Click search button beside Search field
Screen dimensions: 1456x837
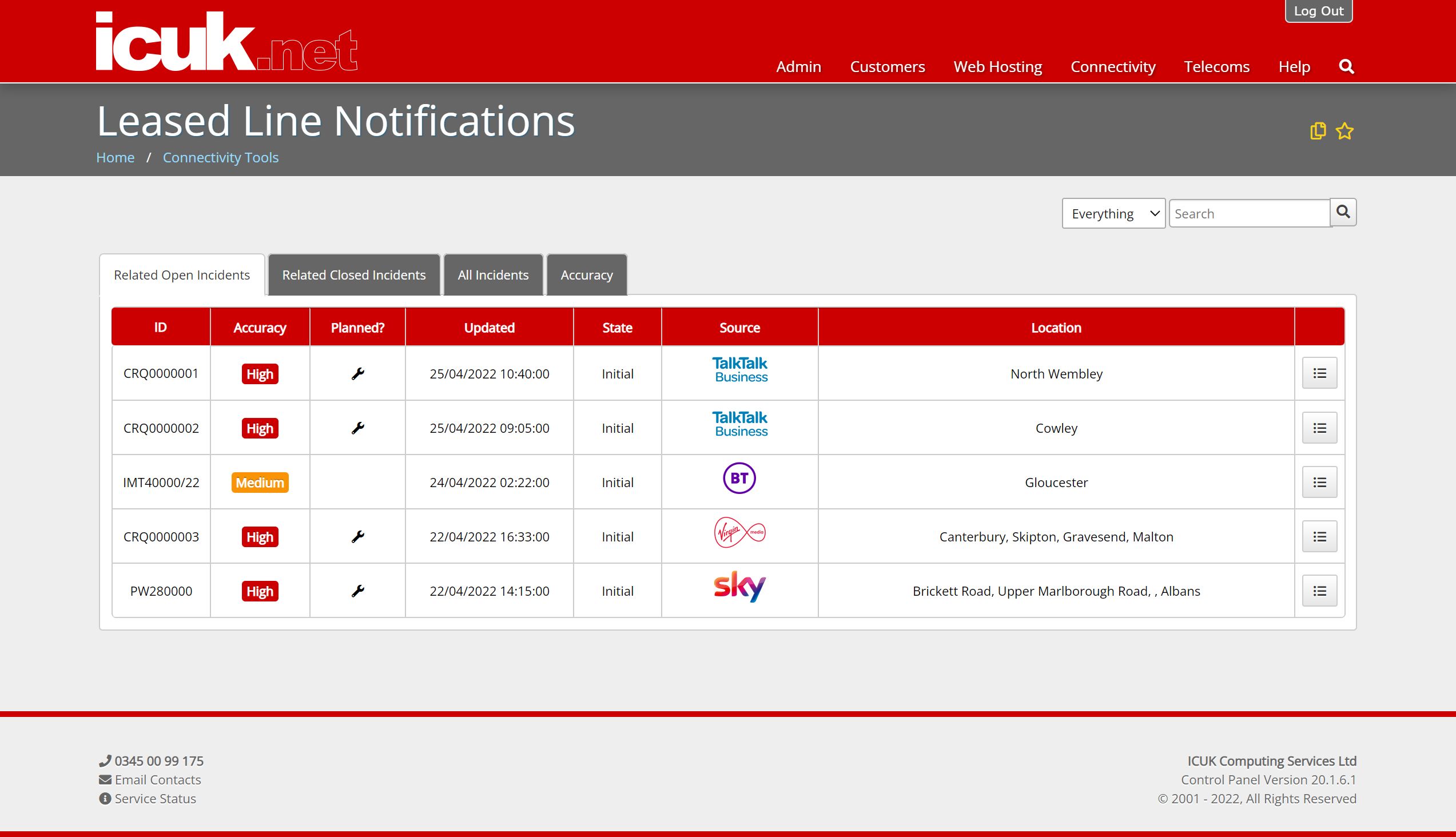[x=1343, y=212]
